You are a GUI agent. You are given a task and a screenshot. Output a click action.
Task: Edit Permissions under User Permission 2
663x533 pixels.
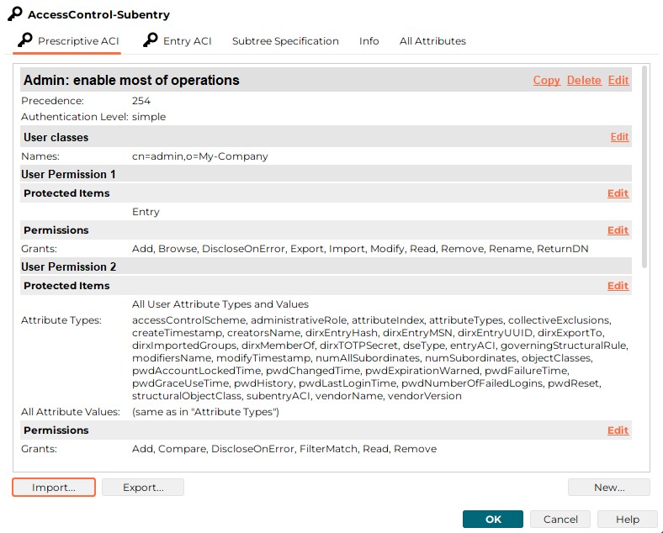pos(618,430)
